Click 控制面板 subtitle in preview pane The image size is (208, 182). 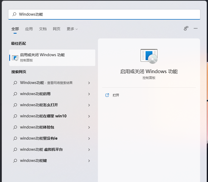(x=149, y=78)
